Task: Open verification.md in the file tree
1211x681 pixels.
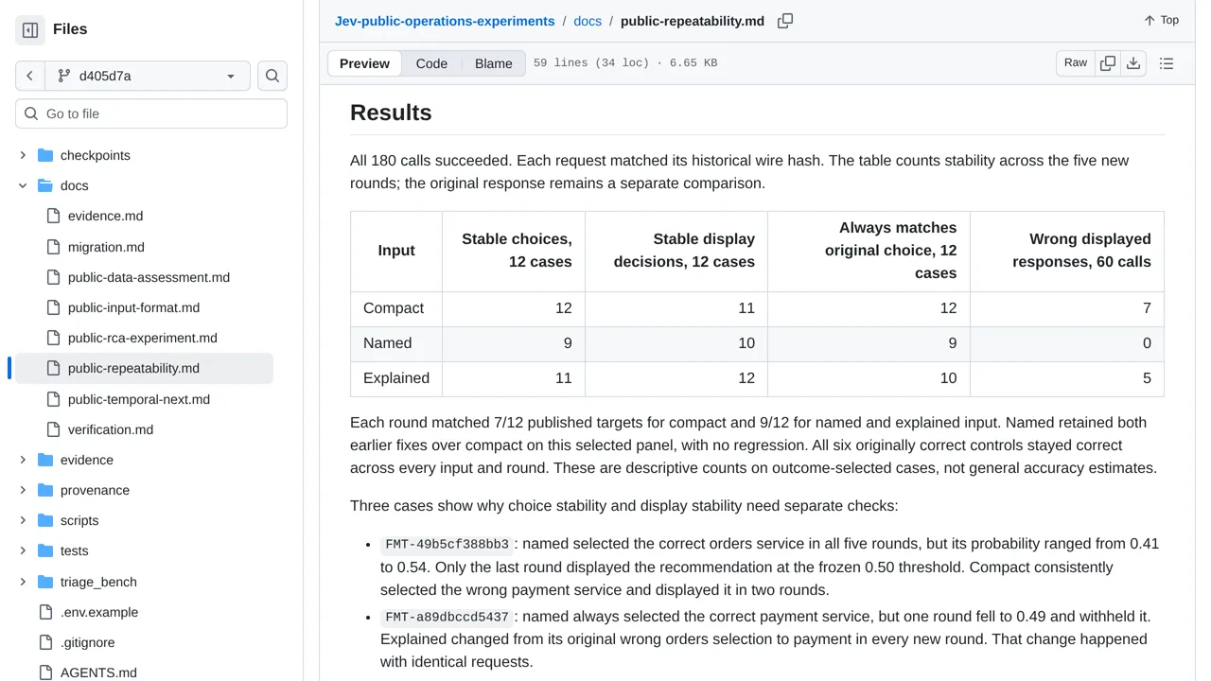Action: tap(111, 429)
